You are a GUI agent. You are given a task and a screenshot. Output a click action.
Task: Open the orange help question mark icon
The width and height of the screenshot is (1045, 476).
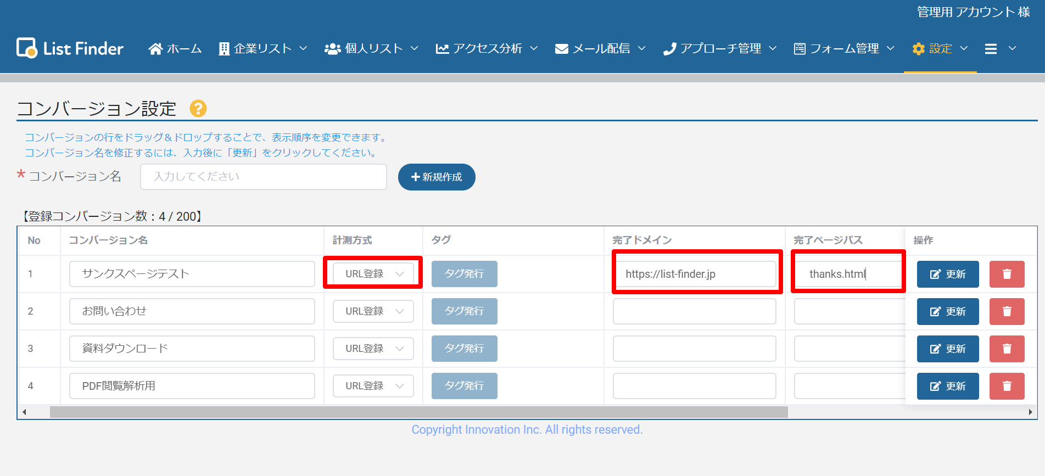[198, 109]
